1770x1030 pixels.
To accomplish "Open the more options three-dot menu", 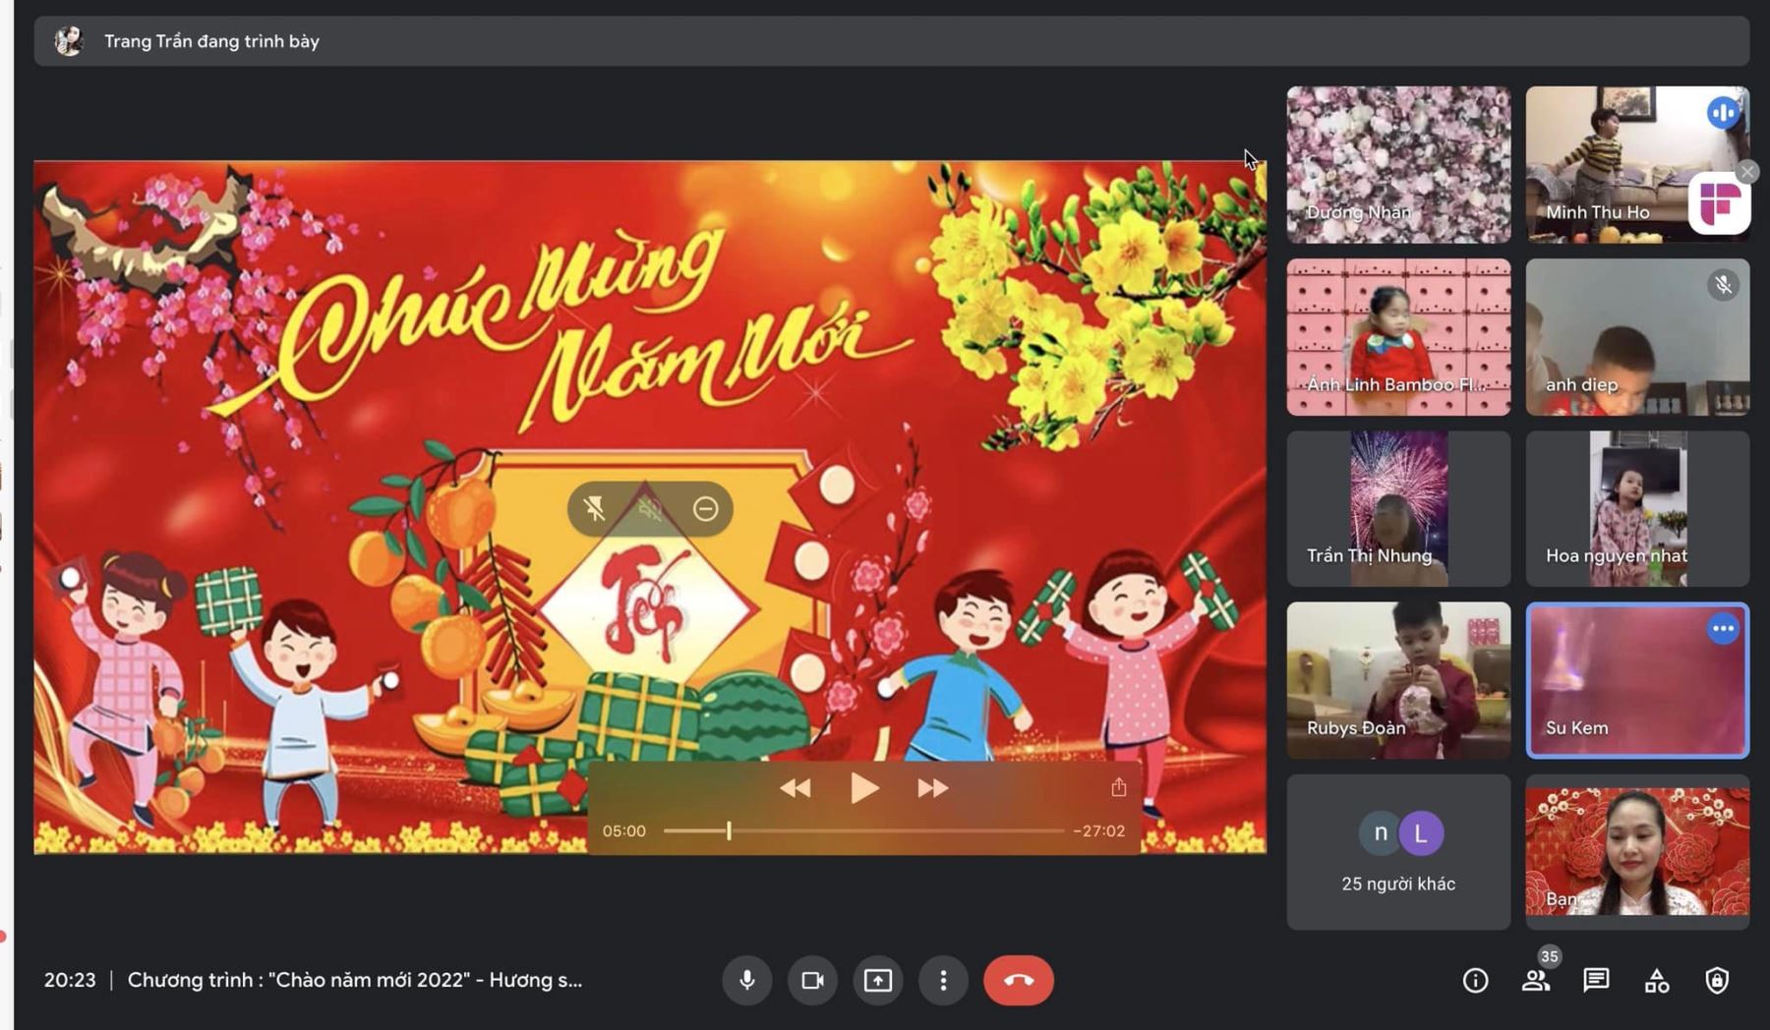I will [943, 980].
